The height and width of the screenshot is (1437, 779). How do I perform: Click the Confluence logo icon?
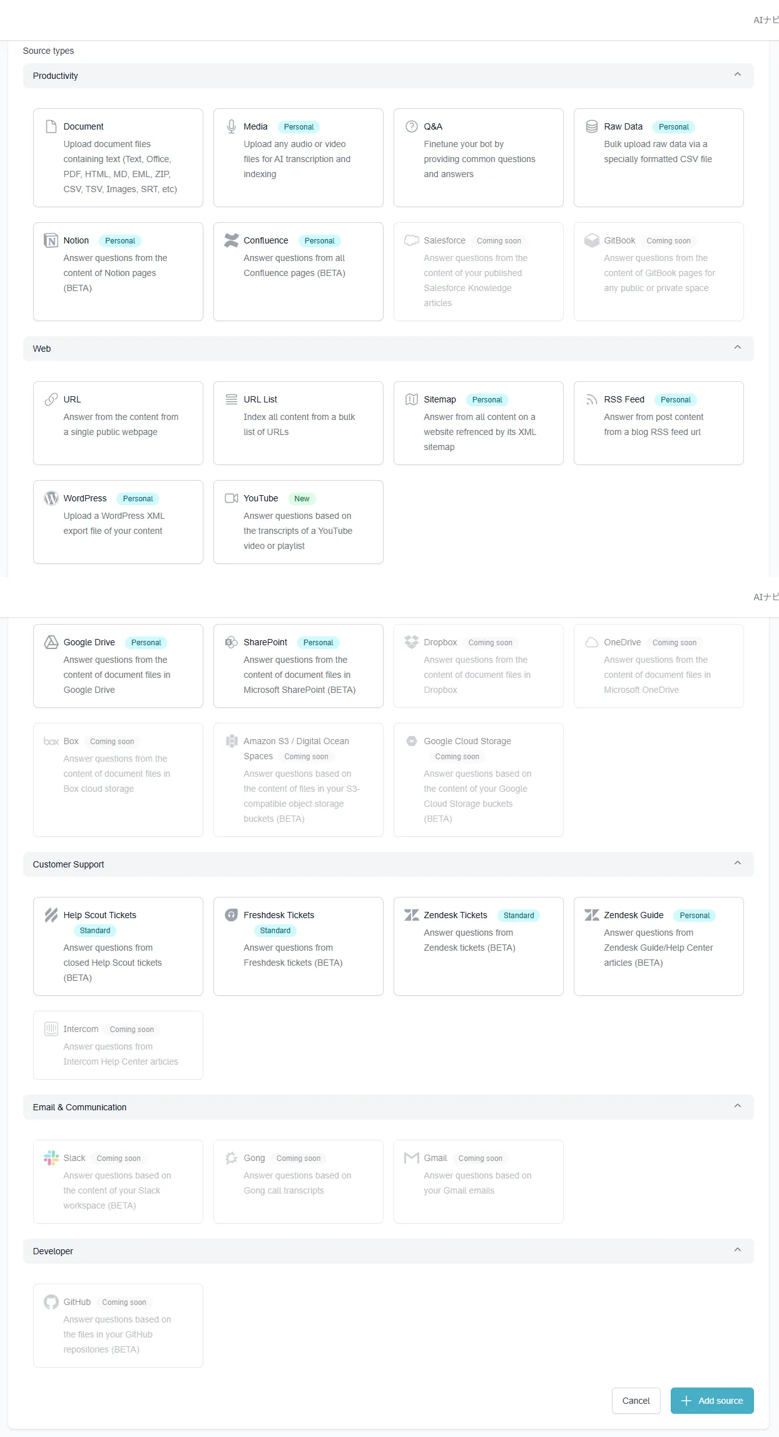232,240
